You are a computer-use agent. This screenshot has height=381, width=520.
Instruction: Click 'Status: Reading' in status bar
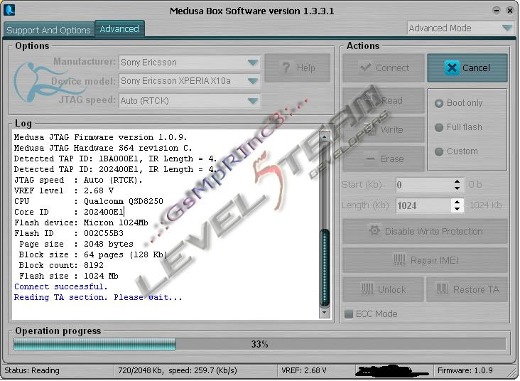pyautogui.click(x=32, y=370)
